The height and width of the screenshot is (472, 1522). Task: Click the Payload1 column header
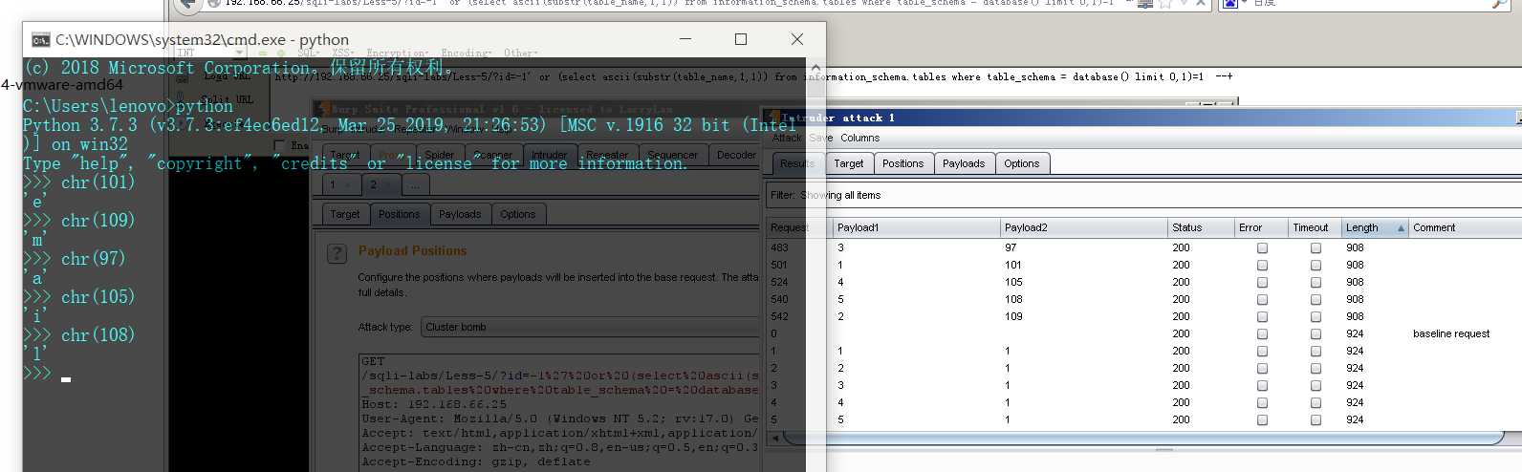coord(916,227)
